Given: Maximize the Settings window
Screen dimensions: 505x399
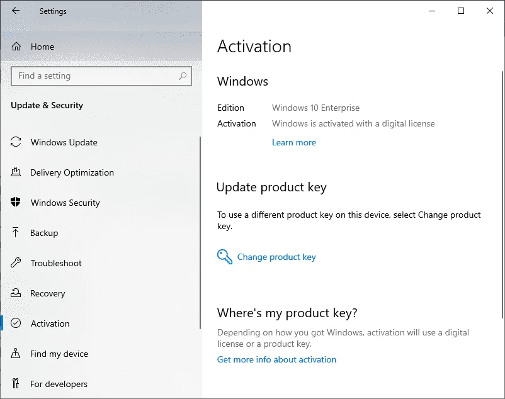Looking at the screenshot, I should coord(461,11).
